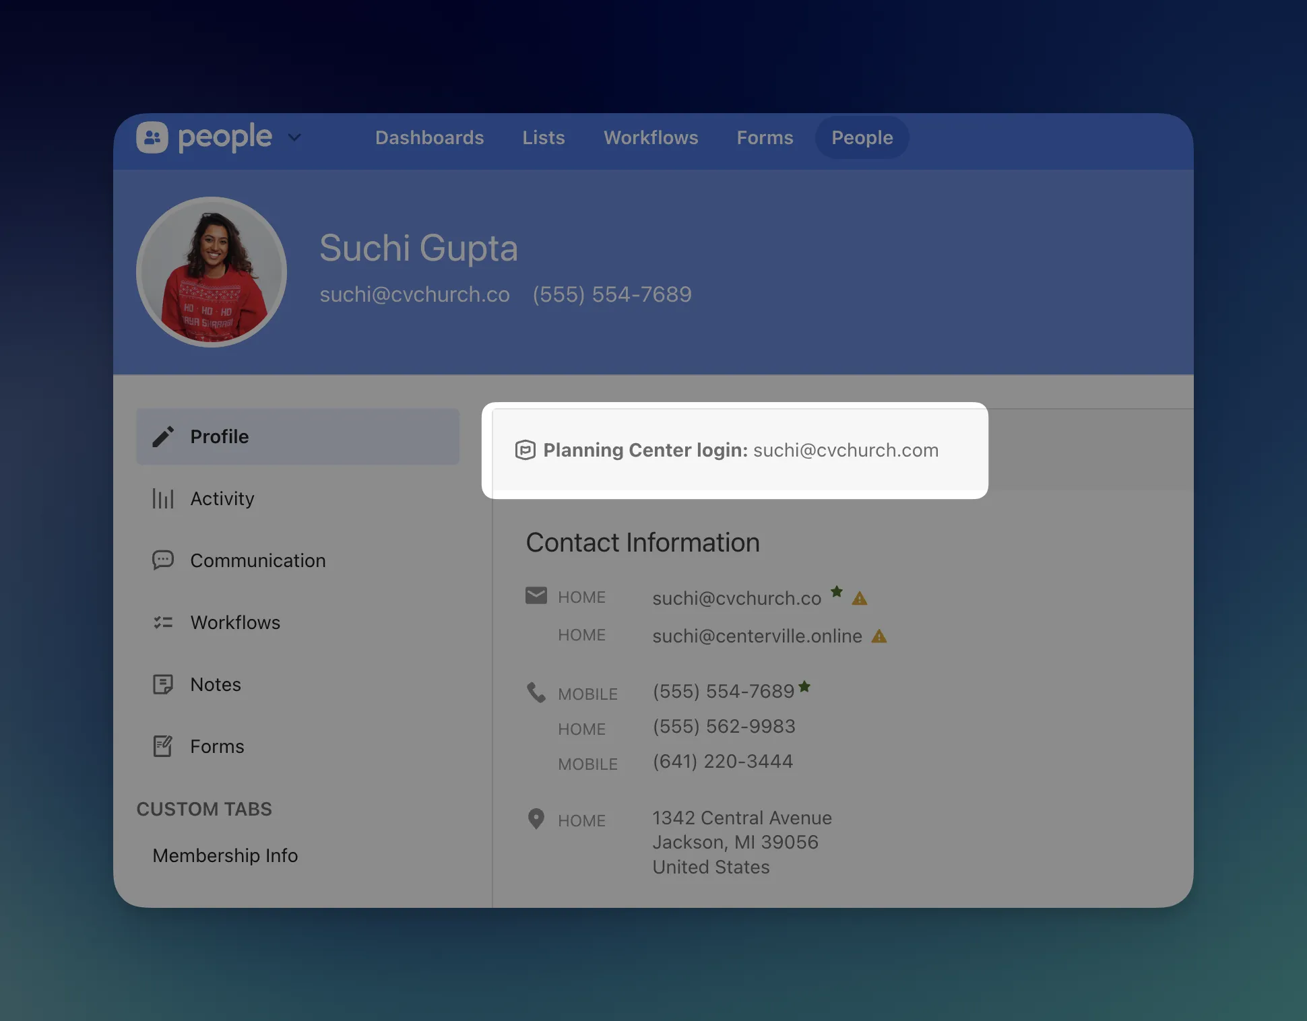Select Lists from the top navigation
The width and height of the screenshot is (1307, 1021).
(543, 137)
